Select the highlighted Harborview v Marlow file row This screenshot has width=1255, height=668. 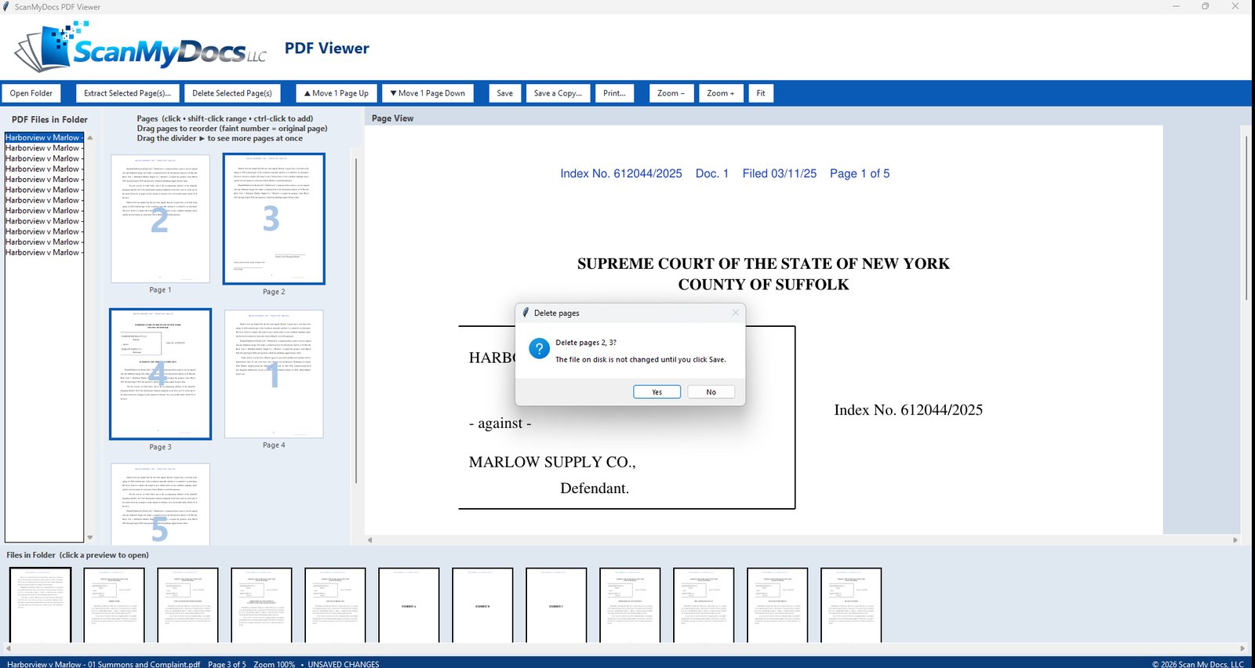pyautogui.click(x=43, y=137)
